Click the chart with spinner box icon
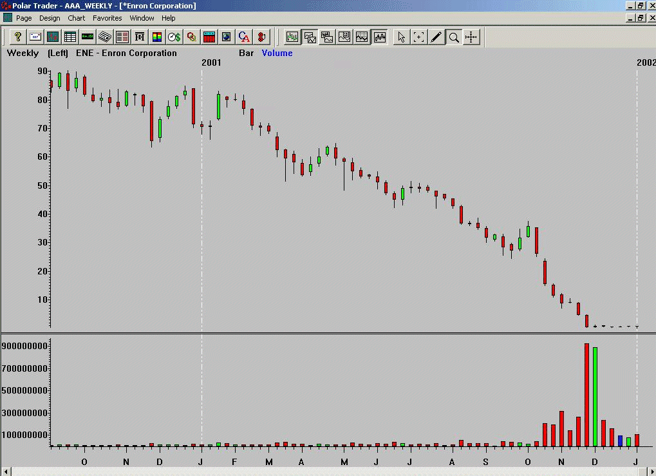This screenshot has width=656, height=476. (344, 37)
